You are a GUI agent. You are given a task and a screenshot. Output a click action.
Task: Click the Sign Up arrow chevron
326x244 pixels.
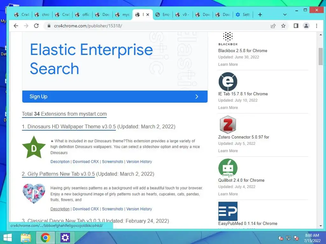coord(197,97)
